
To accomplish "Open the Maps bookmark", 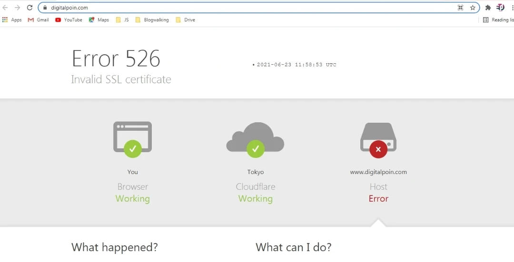I will pos(99,19).
